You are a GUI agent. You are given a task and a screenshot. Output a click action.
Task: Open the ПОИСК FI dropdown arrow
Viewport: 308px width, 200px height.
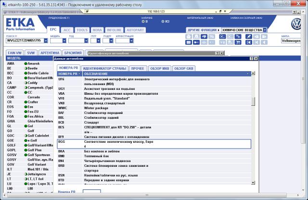pyautogui.click(x=46, y=41)
